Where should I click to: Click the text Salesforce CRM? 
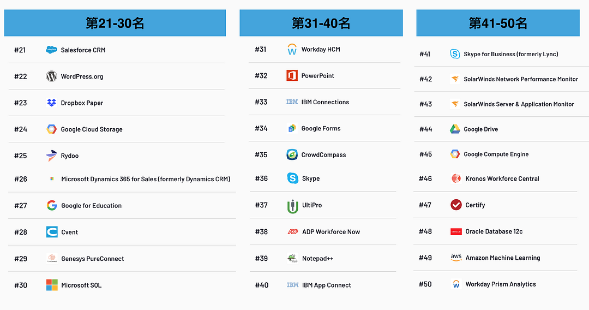point(83,50)
